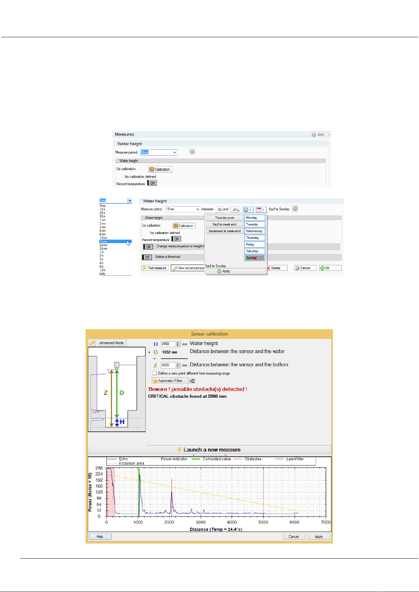Image resolution: width=419 pixels, height=592 pixels.
Task: Toggle Record temperature Off in the Measures panel
Action: click(x=152, y=183)
